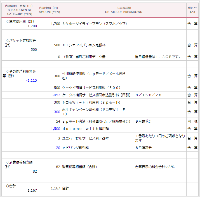Click the -300 campaign discount amount
The width and height of the screenshot is (200, 197).
click(56, 112)
